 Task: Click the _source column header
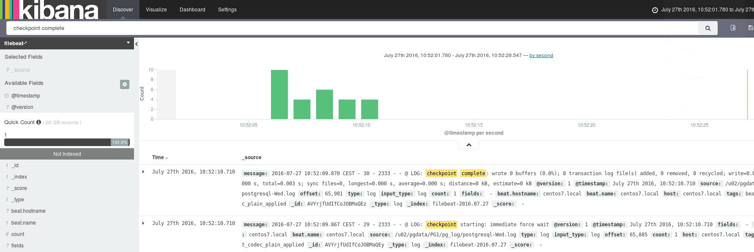251,157
